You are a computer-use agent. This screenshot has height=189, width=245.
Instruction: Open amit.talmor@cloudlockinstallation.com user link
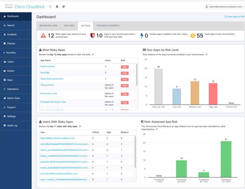59,174
